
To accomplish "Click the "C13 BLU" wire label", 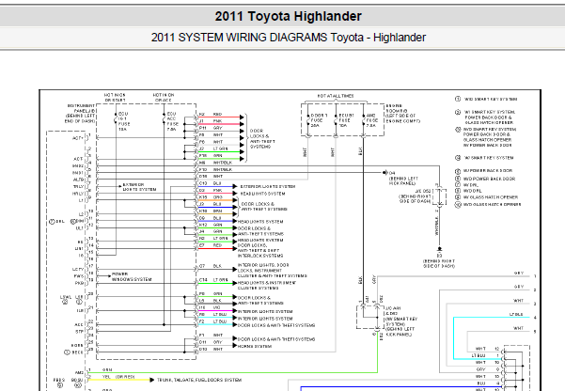I will point(211,183).
